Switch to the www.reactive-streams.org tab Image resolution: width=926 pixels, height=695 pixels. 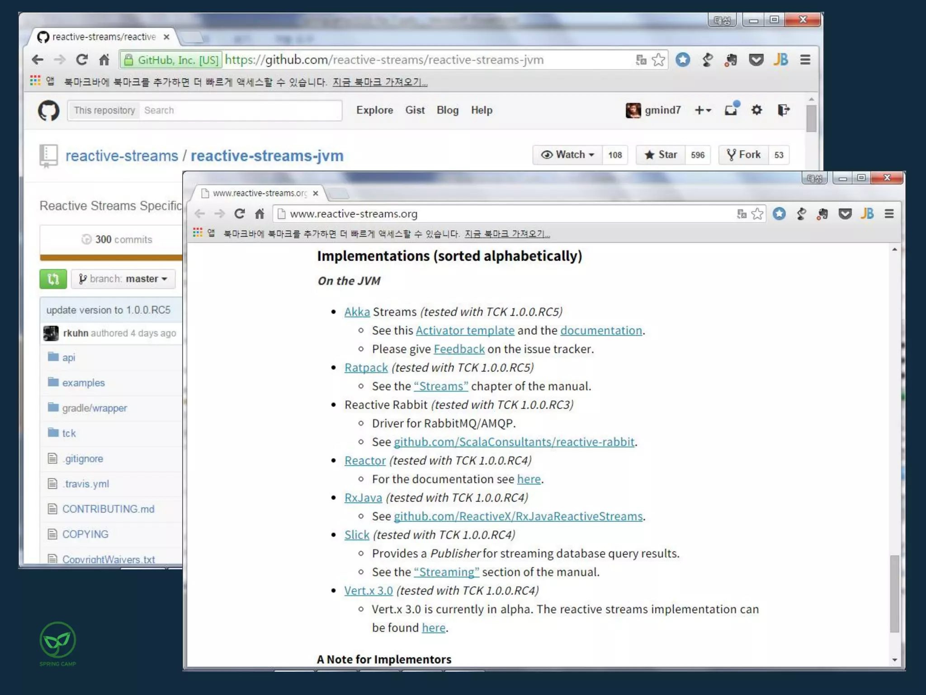tap(260, 193)
